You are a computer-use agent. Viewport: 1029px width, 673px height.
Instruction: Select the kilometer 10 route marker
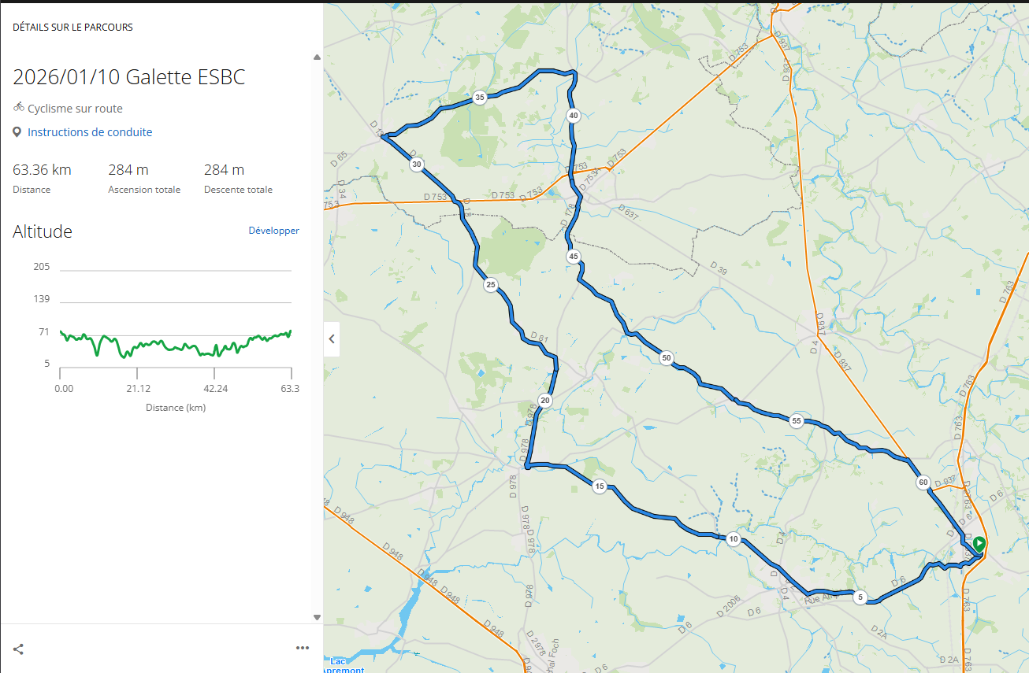coord(734,539)
